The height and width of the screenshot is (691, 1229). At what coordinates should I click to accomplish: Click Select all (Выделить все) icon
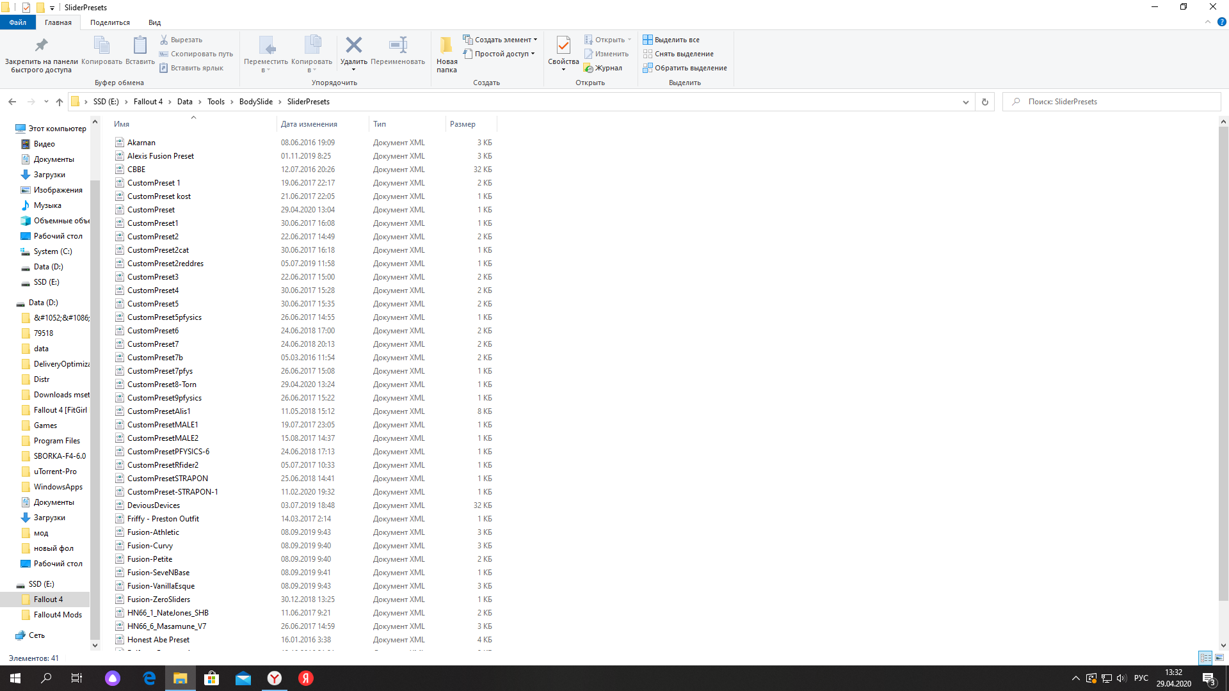click(x=648, y=40)
